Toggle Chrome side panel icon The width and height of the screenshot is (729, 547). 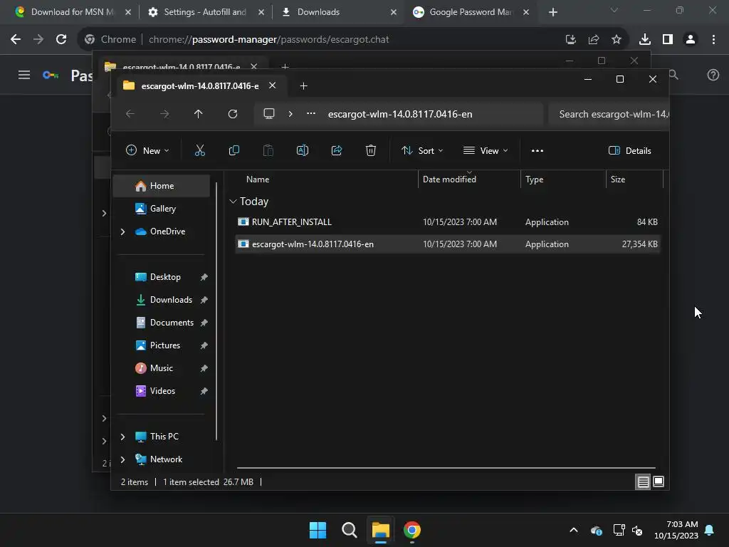point(668,40)
